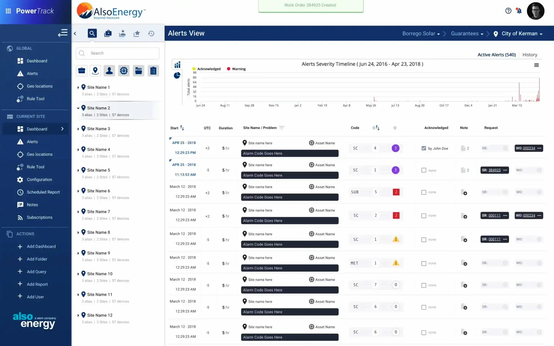Select the briefcase filter icon
The image size is (554, 346).
pyautogui.click(x=81, y=71)
